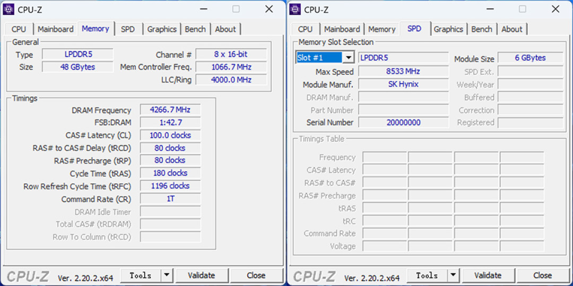Maximize the left CPU-Z window
Image resolution: width=573 pixels, height=286 pixels.
[x=236, y=9]
